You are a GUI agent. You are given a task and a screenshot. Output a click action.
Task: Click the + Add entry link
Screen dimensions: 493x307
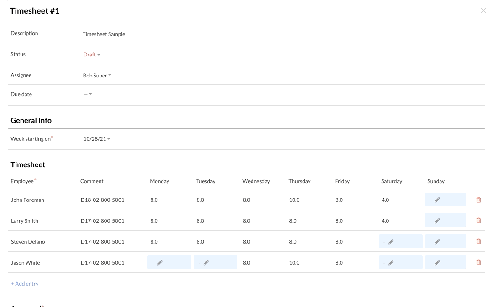[25, 284]
